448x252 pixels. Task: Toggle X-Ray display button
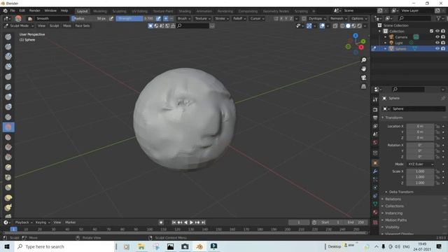(335, 26)
